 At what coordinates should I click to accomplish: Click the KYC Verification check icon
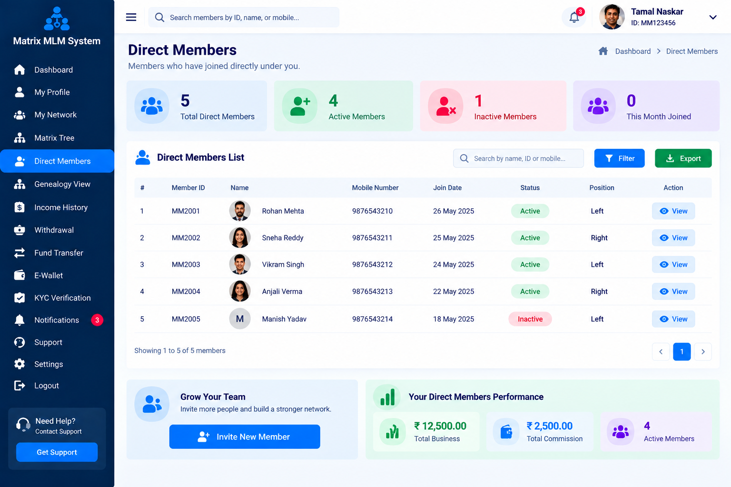(20, 298)
